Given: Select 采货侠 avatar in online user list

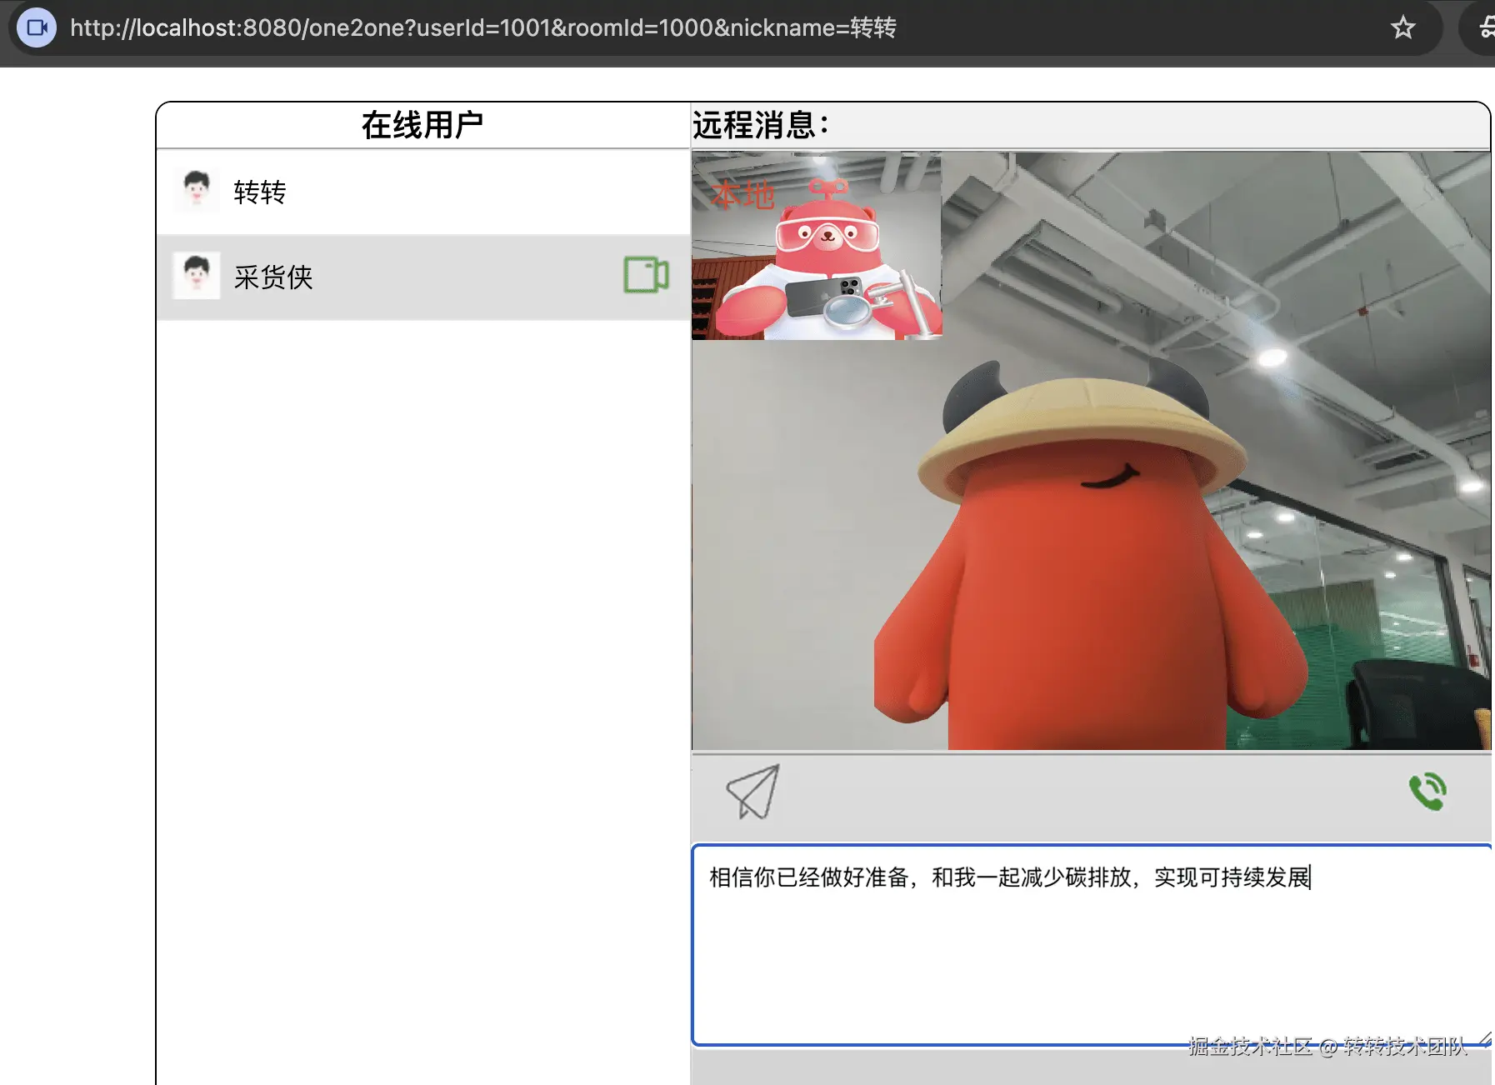Looking at the screenshot, I should [197, 276].
